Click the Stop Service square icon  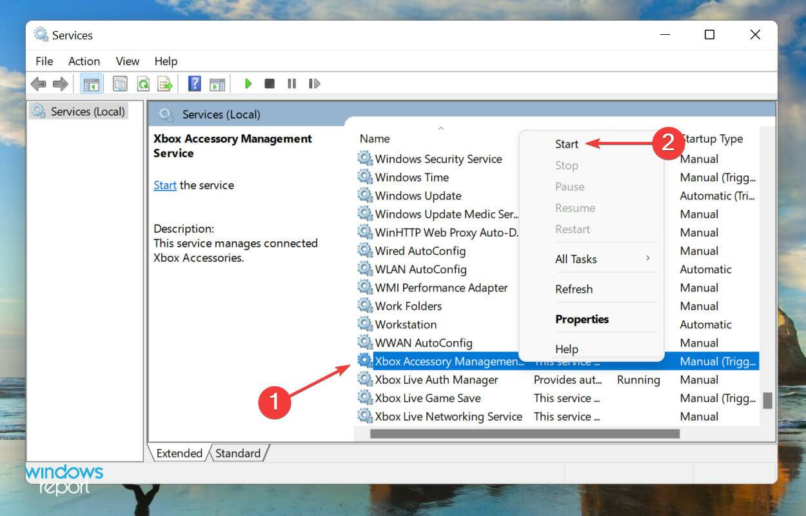(270, 84)
